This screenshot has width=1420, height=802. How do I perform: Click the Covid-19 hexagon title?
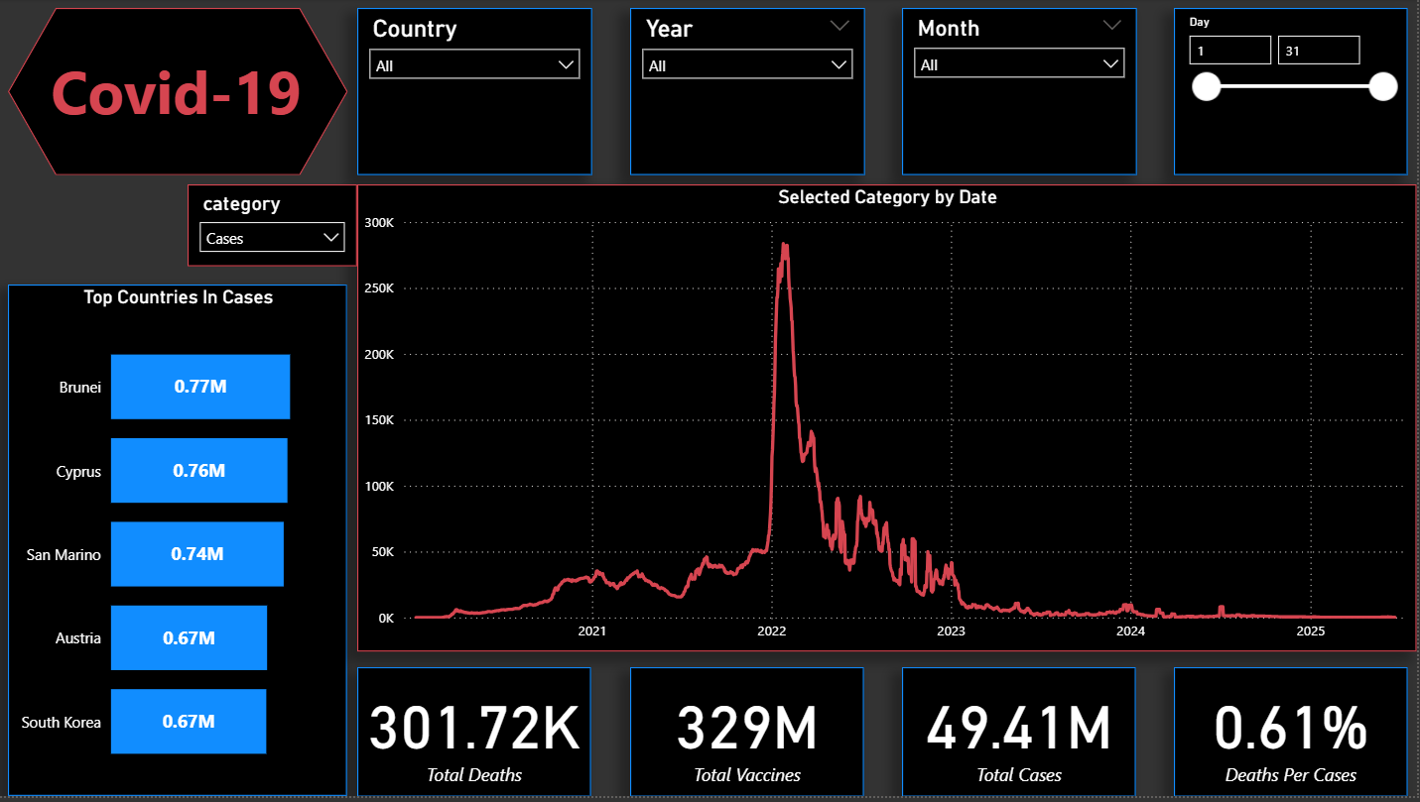pyautogui.click(x=177, y=92)
